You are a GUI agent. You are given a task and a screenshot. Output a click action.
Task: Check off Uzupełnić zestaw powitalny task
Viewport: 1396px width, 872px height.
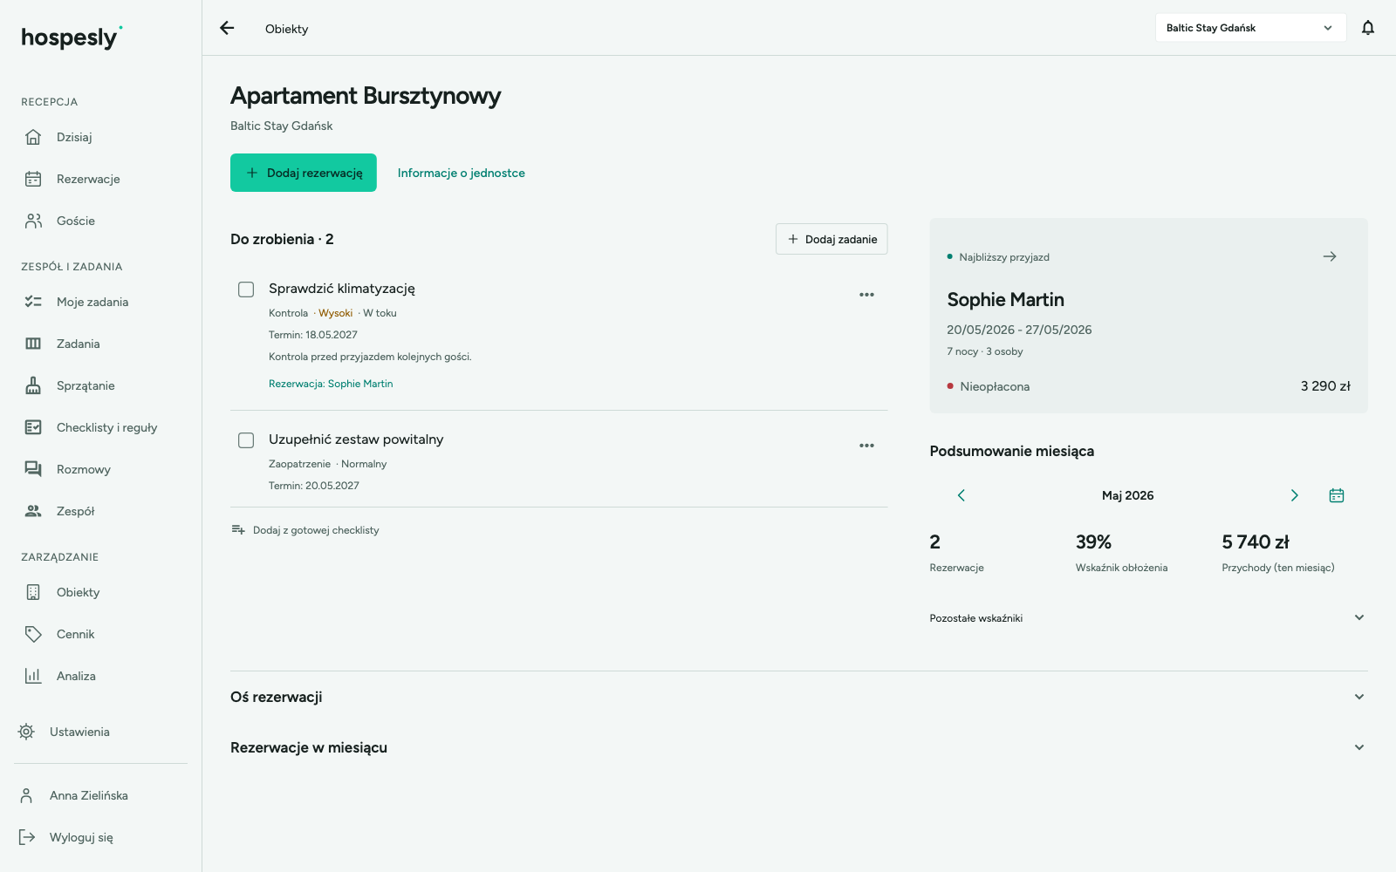(x=246, y=440)
